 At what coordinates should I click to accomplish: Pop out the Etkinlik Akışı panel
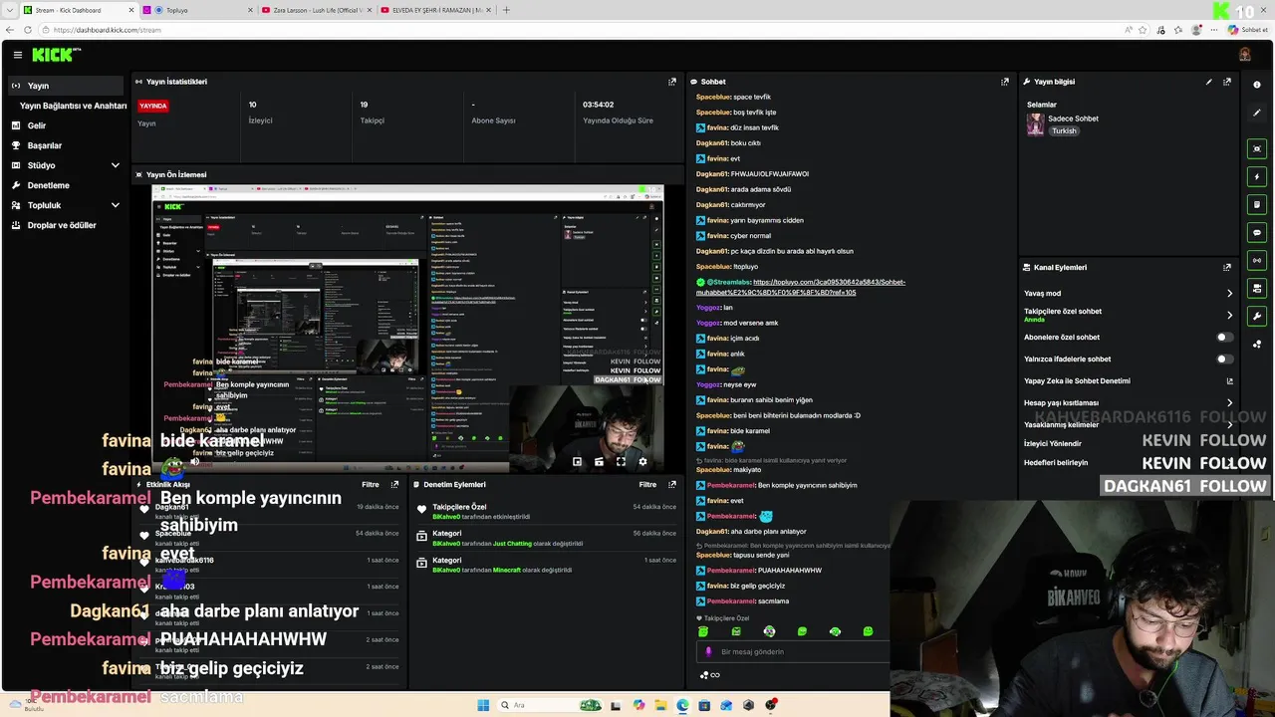pos(394,485)
